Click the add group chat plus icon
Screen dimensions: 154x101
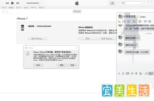(x=145, y=21)
